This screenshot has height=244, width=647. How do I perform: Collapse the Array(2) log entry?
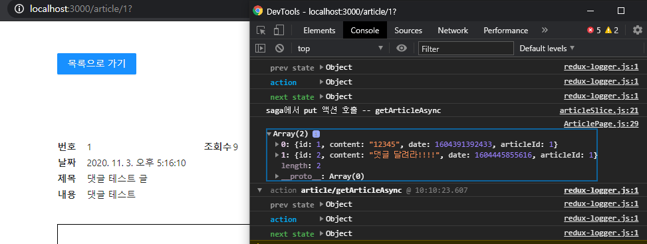[269, 134]
